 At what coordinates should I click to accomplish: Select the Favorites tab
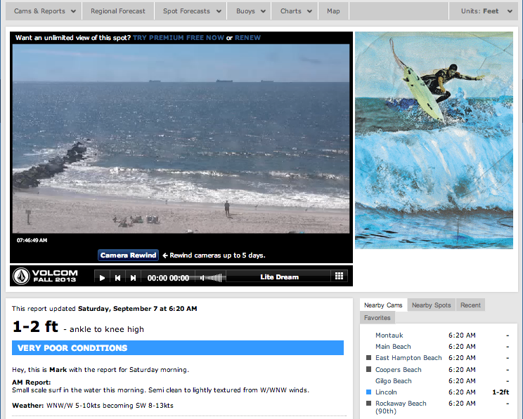tap(377, 318)
